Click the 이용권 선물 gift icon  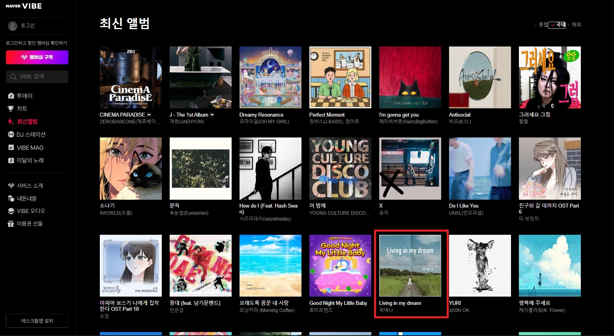tap(11, 223)
